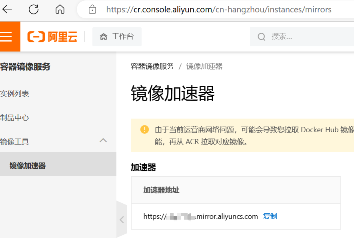Click the magnifier search icon
This screenshot has height=238, width=354.
(262, 36)
